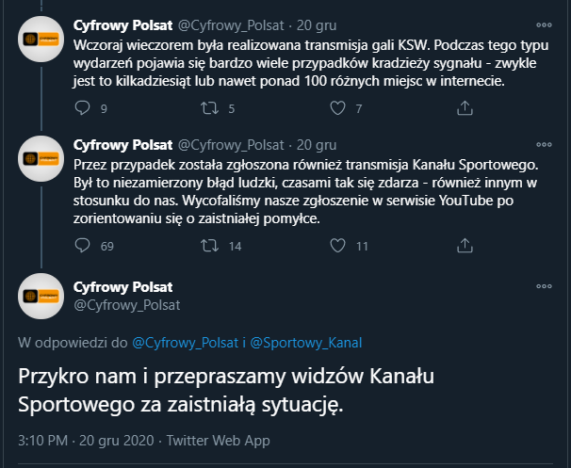This screenshot has width=571, height=468.
Task: Open the Twitter Web App source link
Action: [x=220, y=440]
